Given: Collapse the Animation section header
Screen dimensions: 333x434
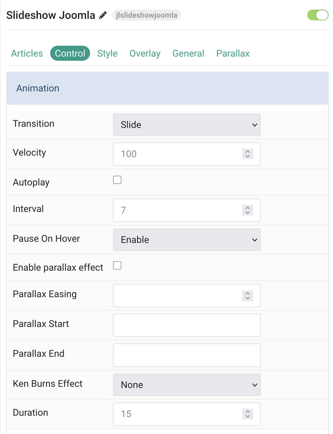Looking at the screenshot, I should click(x=167, y=88).
